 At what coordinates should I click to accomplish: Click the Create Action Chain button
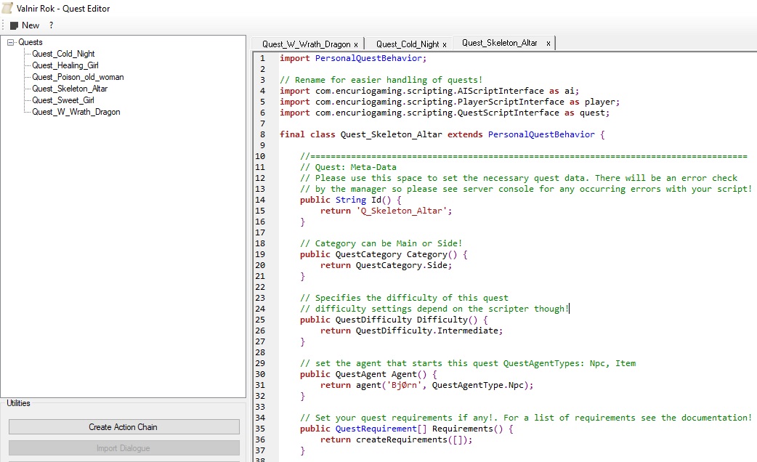coord(124,426)
